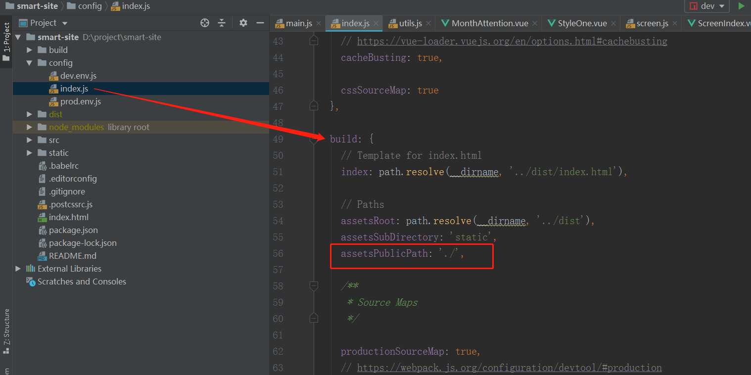
Task: Close the main.js tab
Action: (x=319, y=23)
